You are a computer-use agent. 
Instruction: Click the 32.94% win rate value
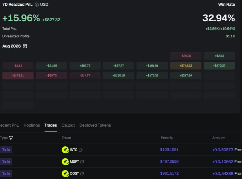(x=219, y=18)
